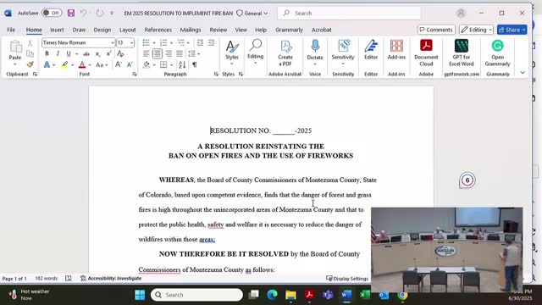Click Windows taskbar Search box
The image size is (542, 305).
(x=196, y=295)
